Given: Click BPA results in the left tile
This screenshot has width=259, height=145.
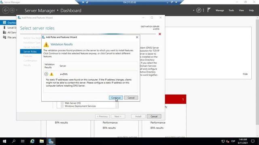Looking at the screenshot, I should coord(61,122).
